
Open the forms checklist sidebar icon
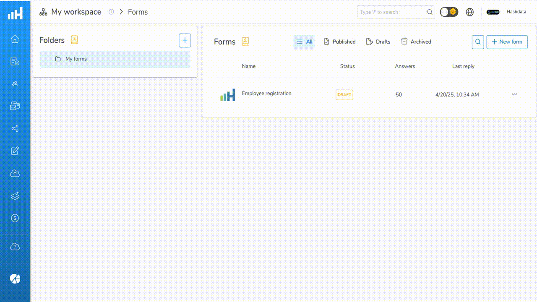[15, 61]
